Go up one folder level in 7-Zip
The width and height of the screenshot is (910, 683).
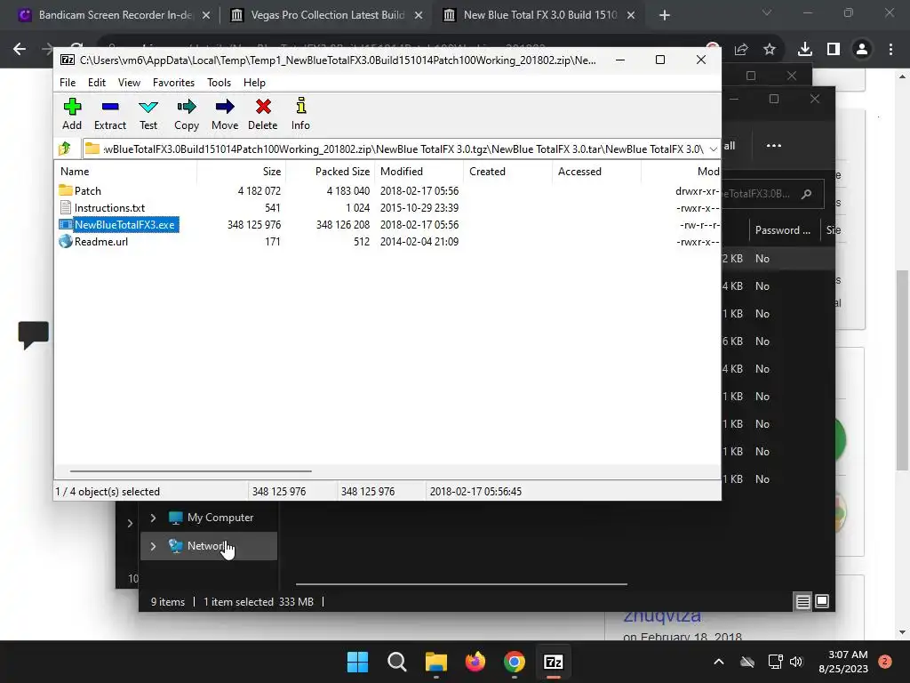65,149
